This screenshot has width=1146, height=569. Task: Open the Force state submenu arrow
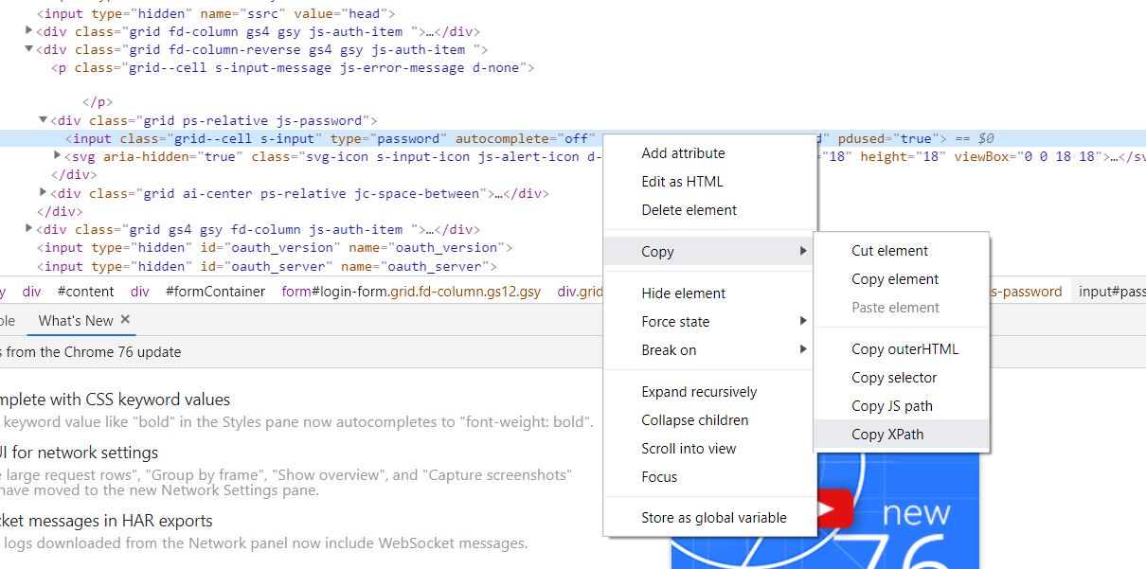point(803,322)
